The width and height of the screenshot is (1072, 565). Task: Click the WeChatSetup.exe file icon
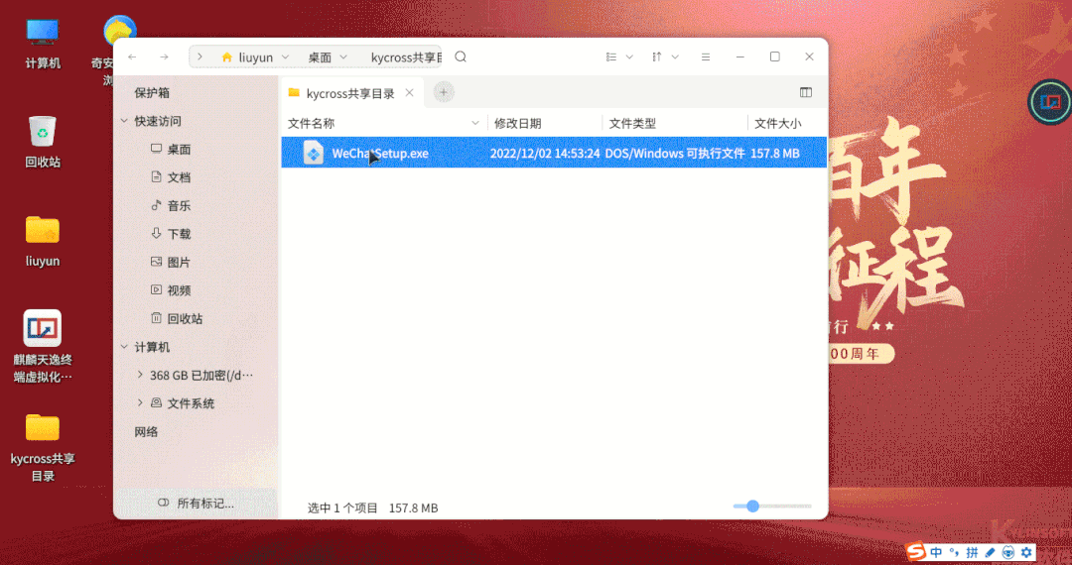(x=313, y=153)
